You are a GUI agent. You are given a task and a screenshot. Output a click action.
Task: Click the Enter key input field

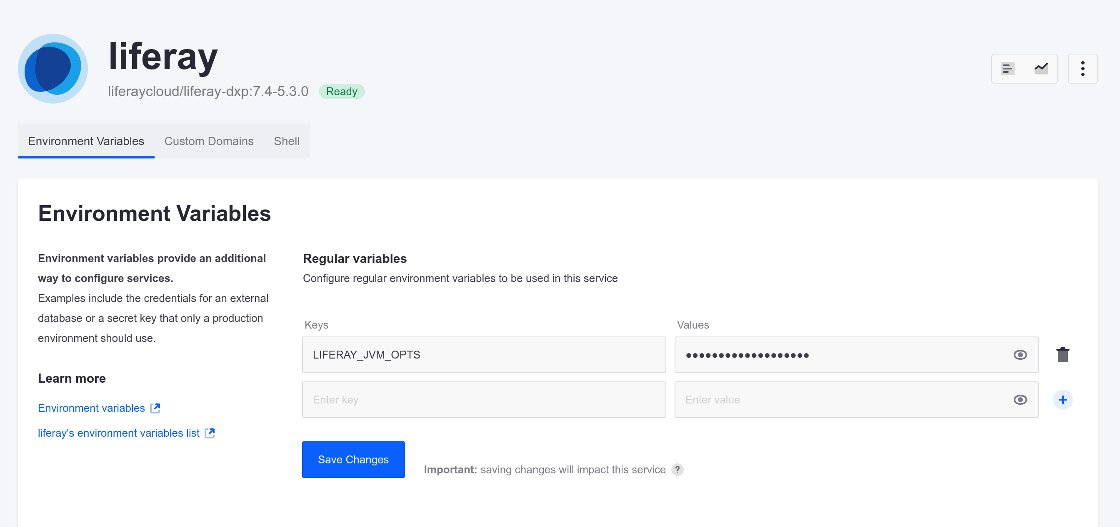click(484, 398)
